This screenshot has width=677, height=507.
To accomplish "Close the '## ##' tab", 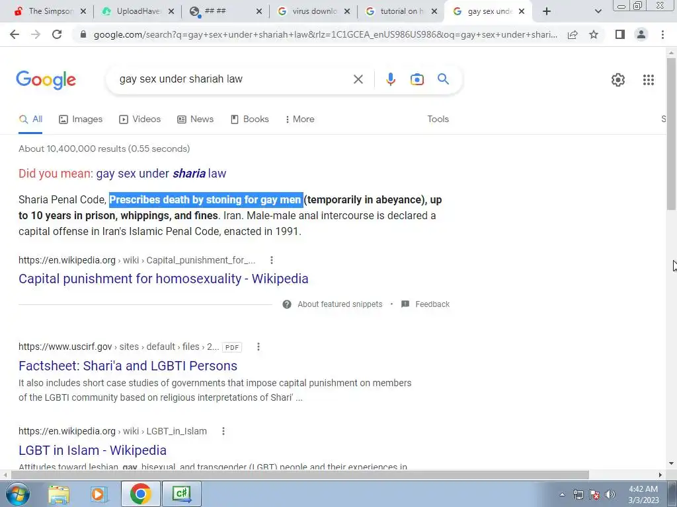I will point(259,12).
